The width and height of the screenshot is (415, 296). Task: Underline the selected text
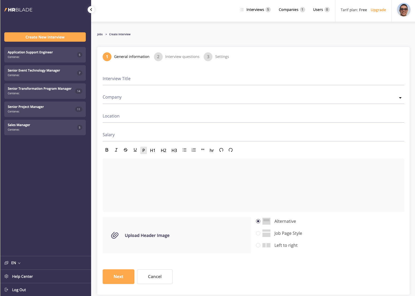135,150
